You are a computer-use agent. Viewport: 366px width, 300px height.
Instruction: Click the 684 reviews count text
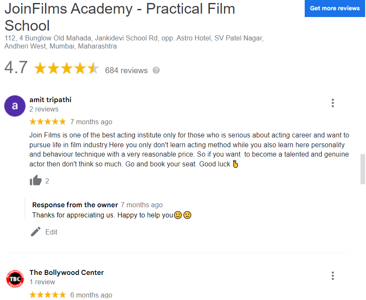tap(126, 71)
